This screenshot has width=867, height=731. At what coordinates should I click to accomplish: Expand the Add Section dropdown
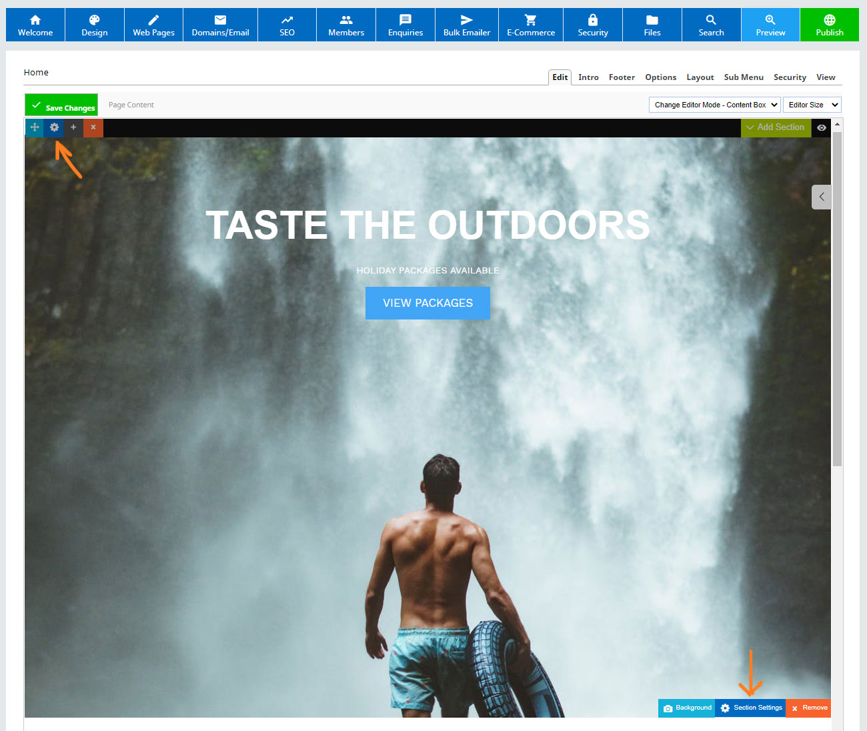(776, 127)
